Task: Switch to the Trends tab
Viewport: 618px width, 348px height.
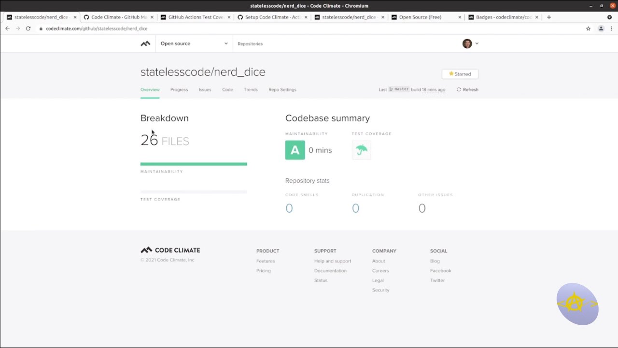Action: click(251, 89)
